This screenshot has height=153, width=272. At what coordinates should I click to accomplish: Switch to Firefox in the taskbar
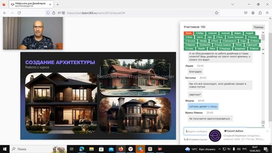click(121, 149)
